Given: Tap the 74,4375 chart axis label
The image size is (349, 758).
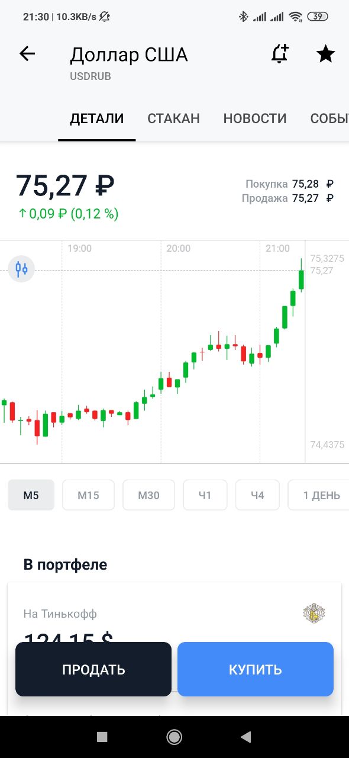Looking at the screenshot, I should pyautogui.click(x=327, y=445).
